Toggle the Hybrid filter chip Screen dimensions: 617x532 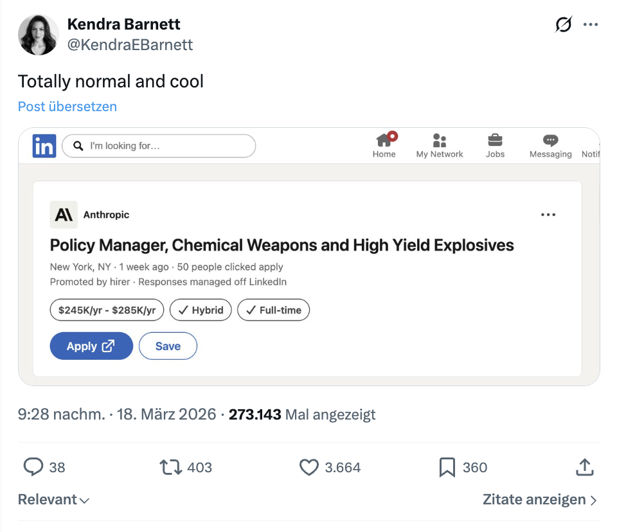(x=201, y=310)
